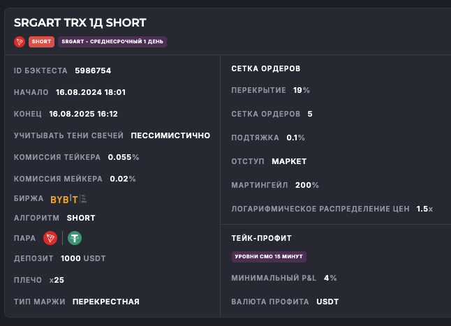Viewport: 451px width, 326px height.
Task: Click the backtest ID number 5986754
Action: tap(93, 71)
